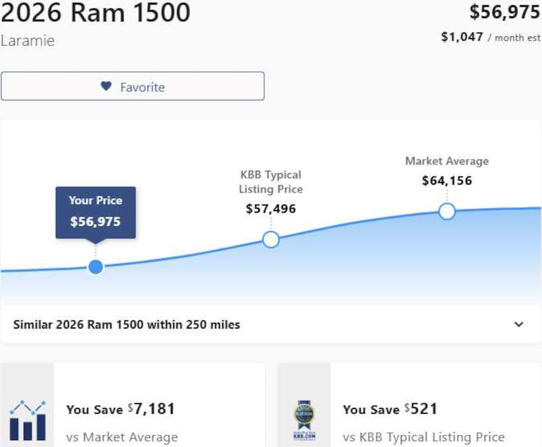The height and width of the screenshot is (447, 542).
Task: Select the Market Average chart marker
Action: coord(447,212)
